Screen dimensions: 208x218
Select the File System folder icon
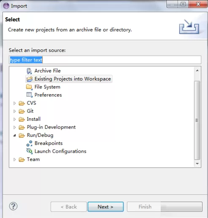29,87
